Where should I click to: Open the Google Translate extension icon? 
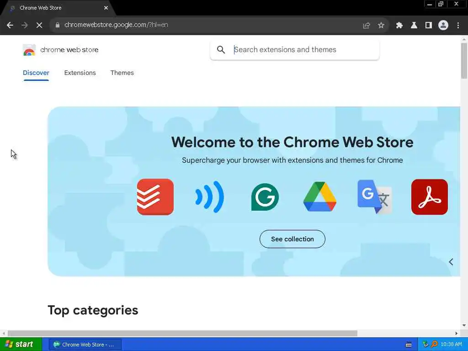click(375, 197)
